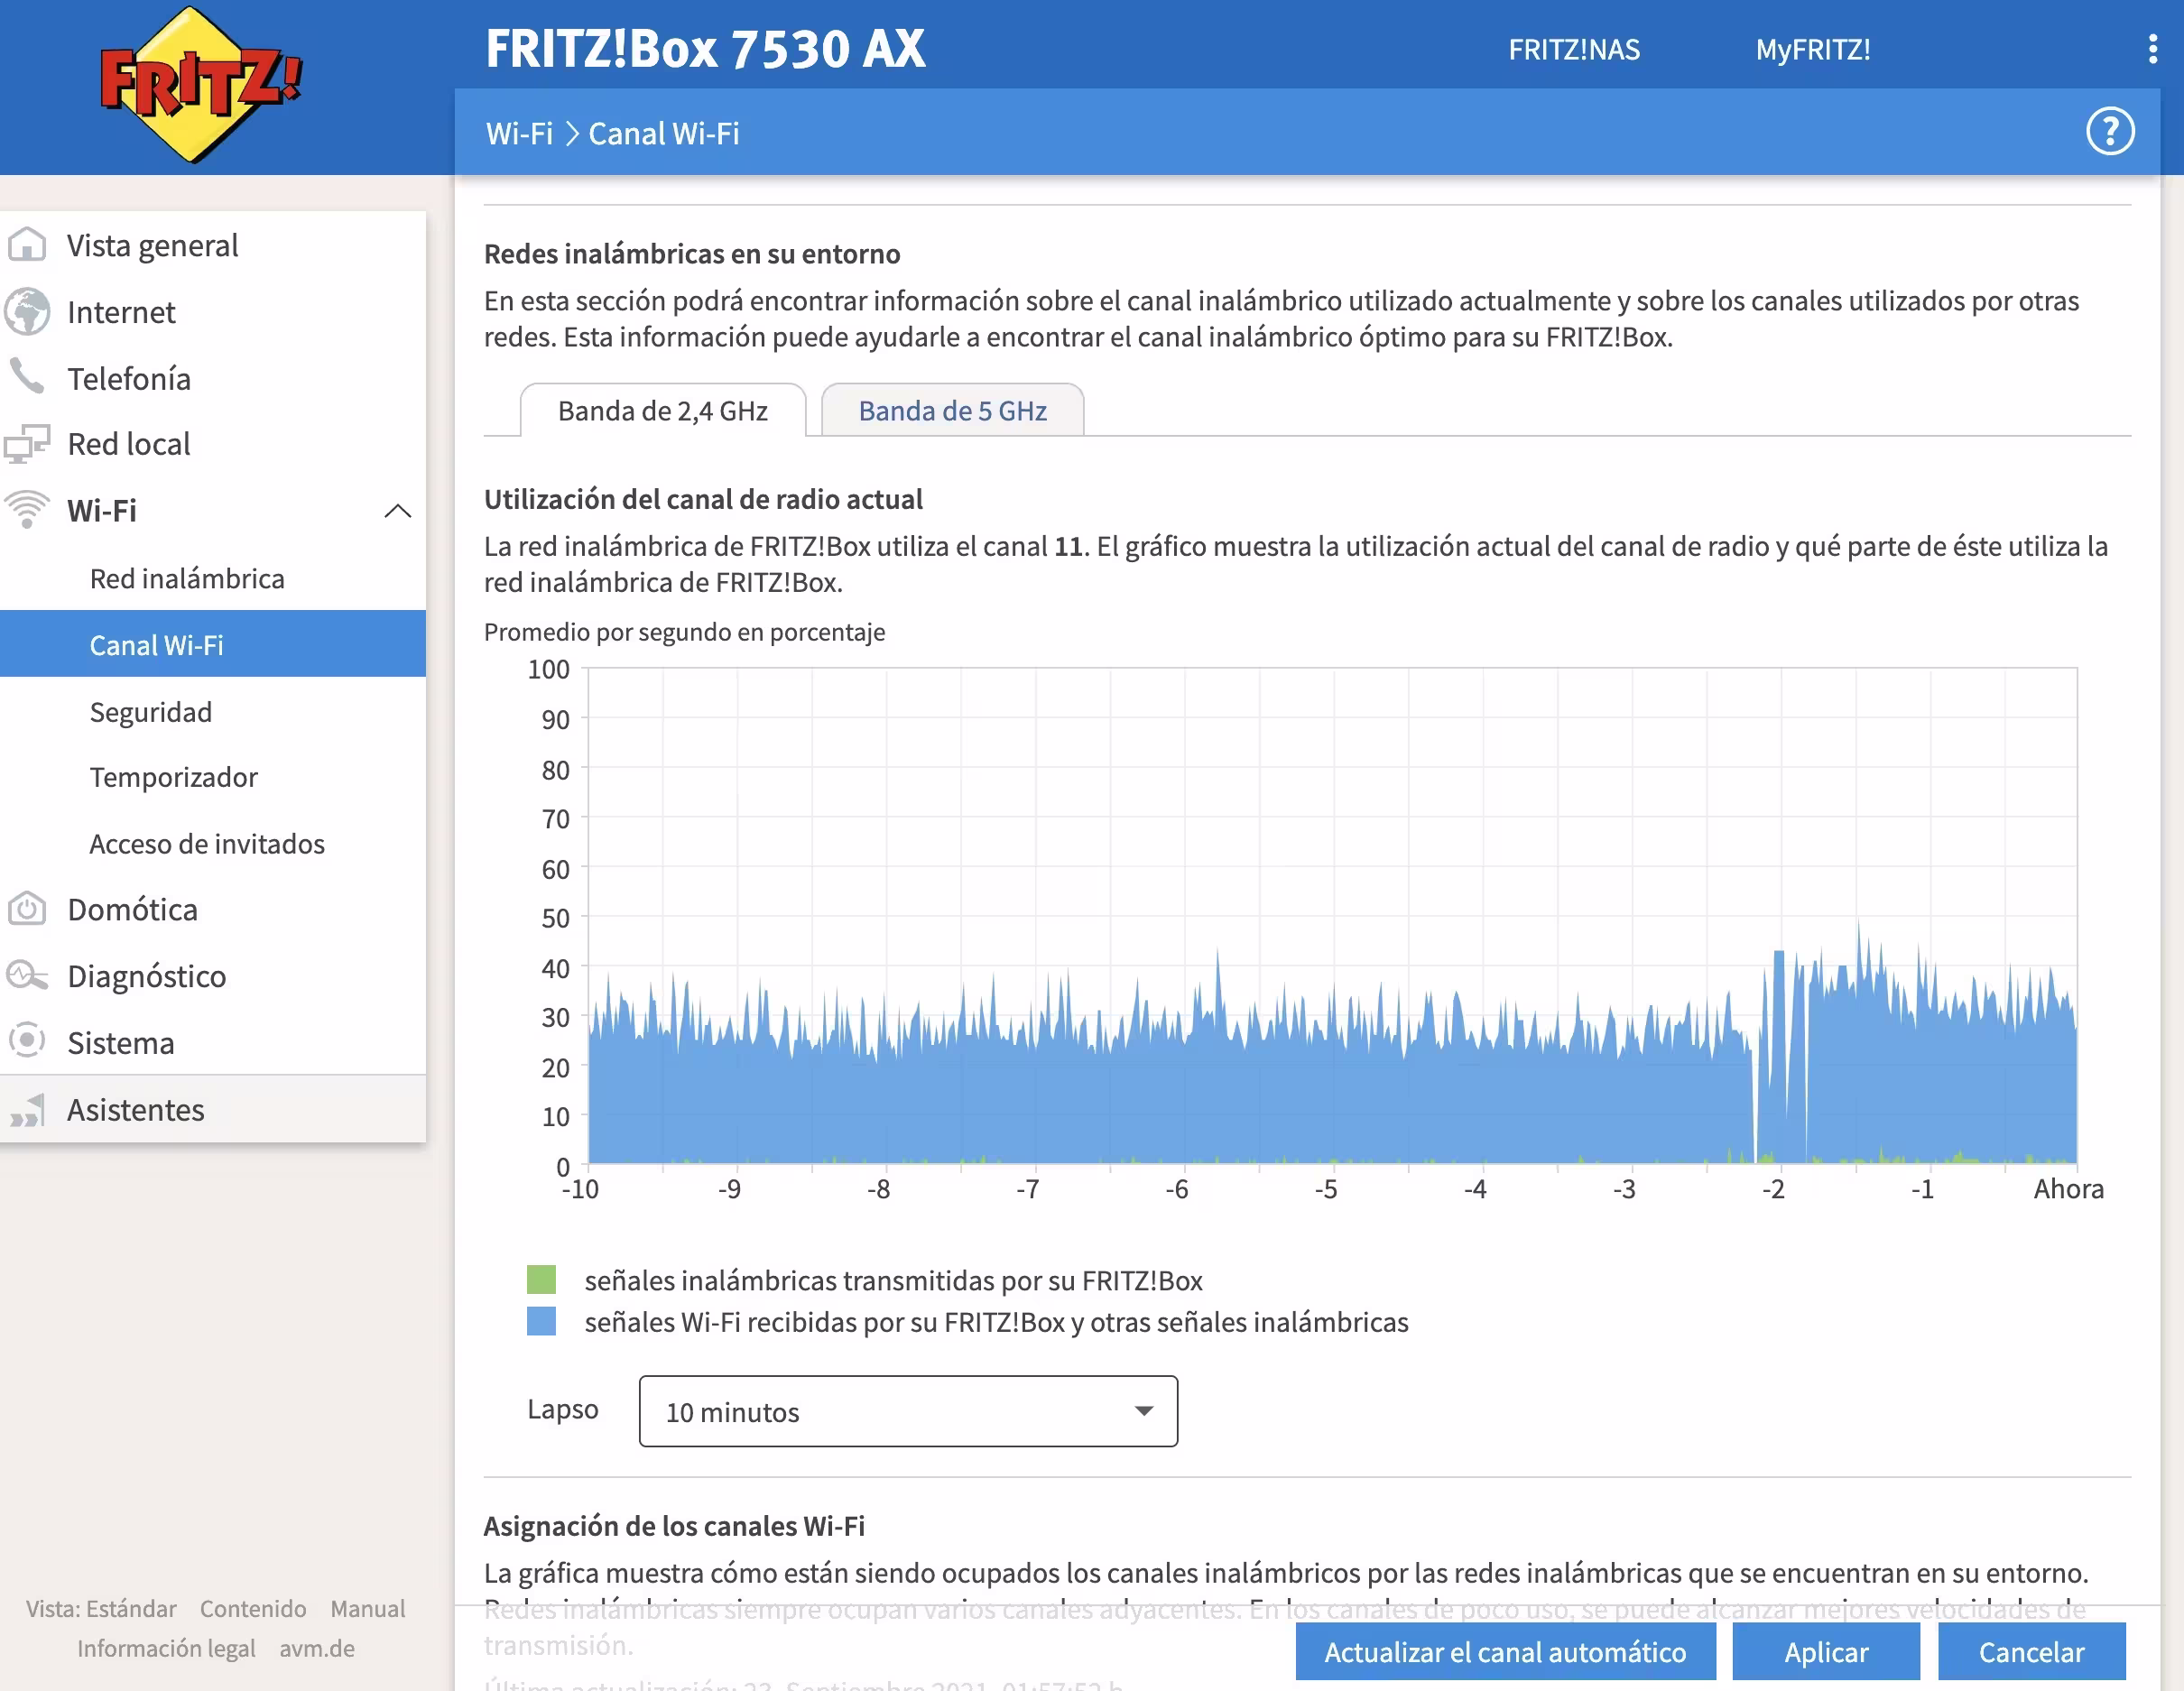Click the Aplicar button
The width and height of the screenshot is (2184, 1691).
pos(1826,1651)
